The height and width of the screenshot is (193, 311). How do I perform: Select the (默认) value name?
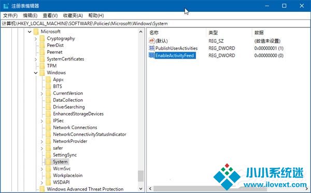point(161,41)
